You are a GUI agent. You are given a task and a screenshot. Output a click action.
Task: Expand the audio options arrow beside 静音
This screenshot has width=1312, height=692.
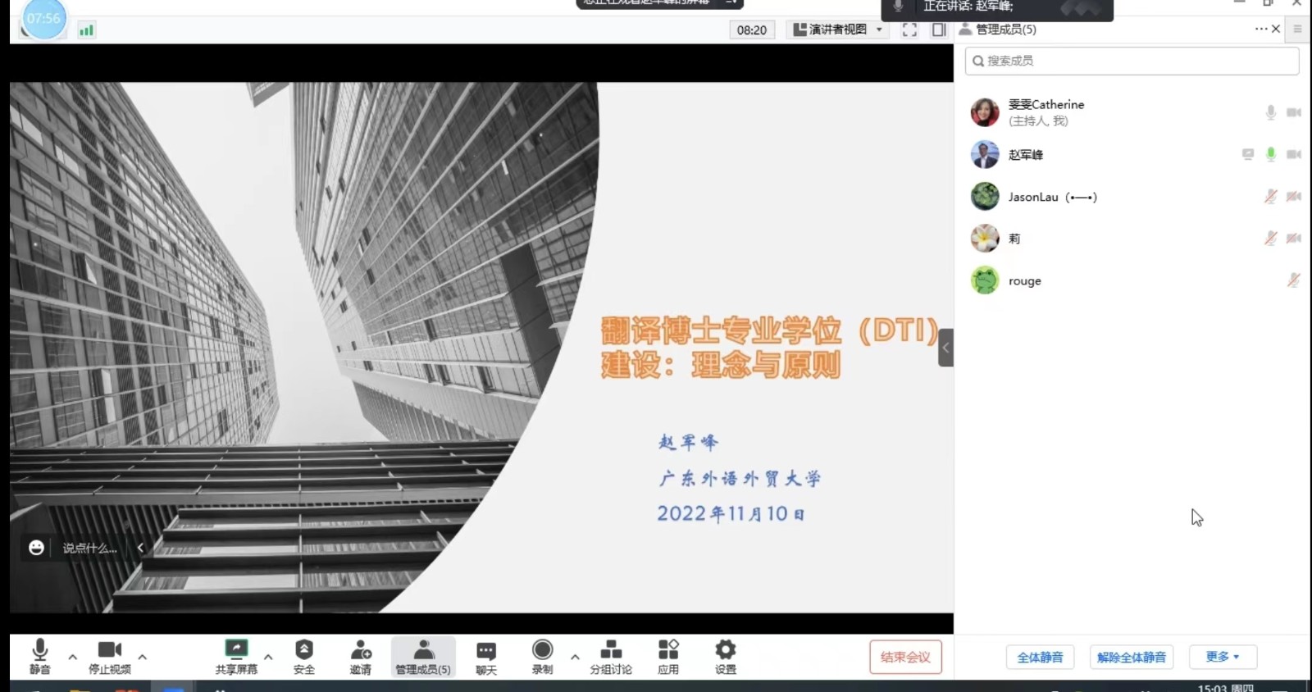pos(72,657)
